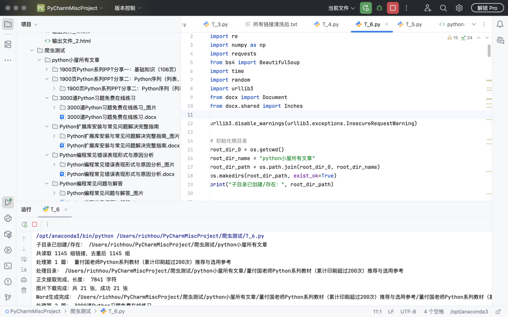Viewport: 508px width, 317px height.
Task: Close T_6 tab in Run panel
Action: pos(66,210)
